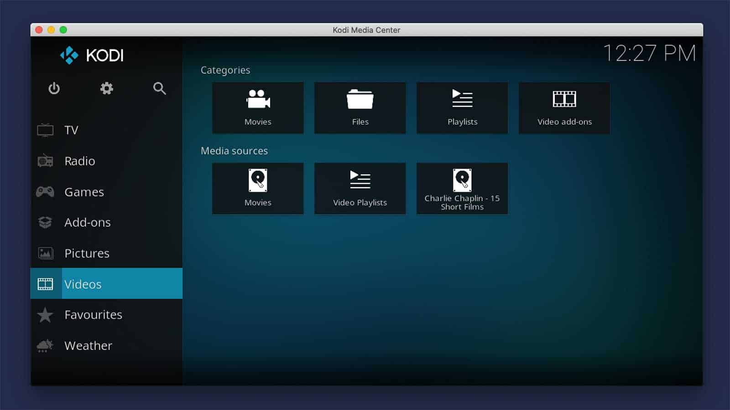Open search with the magnifier icon
The width and height of the screenshot is (730, 410).
click(159, 88)
